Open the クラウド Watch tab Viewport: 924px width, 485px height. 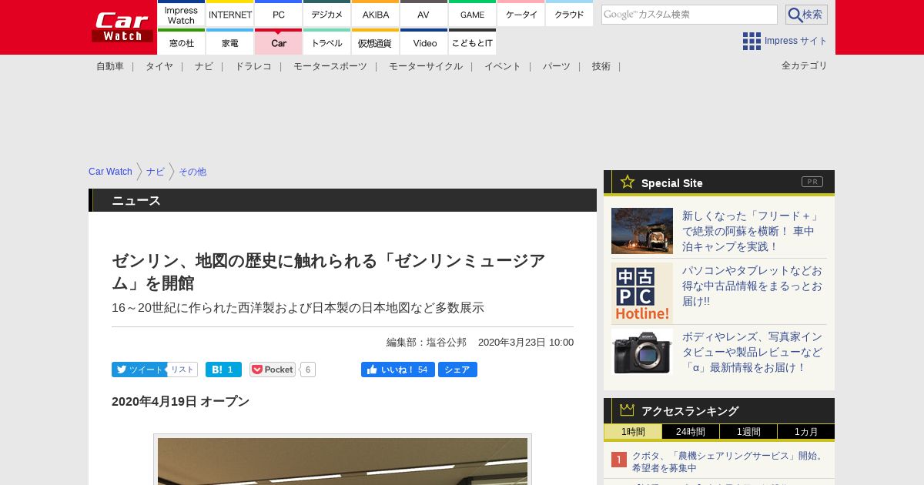click(x=569, y=14)
